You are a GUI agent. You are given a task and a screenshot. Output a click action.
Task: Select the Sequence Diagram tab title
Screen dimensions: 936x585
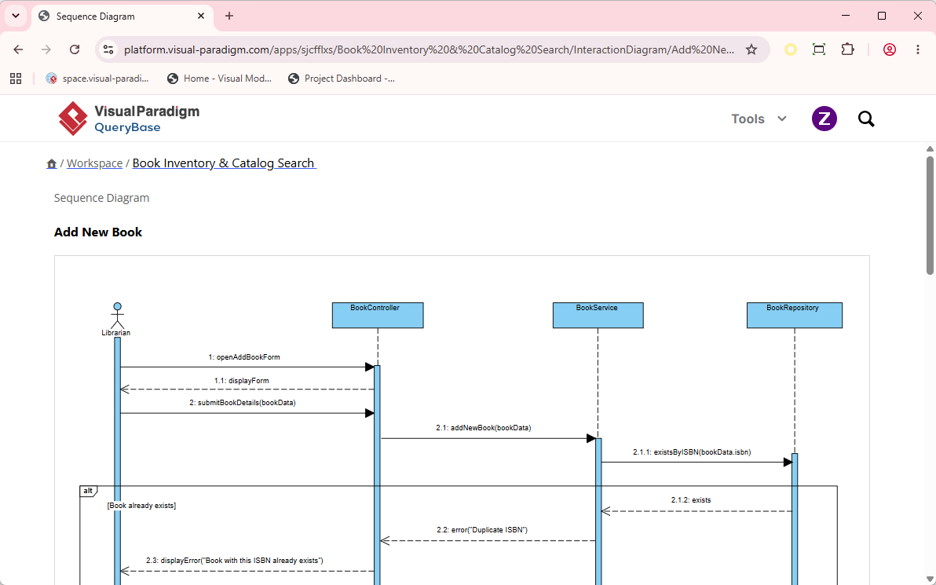[96, 16]
